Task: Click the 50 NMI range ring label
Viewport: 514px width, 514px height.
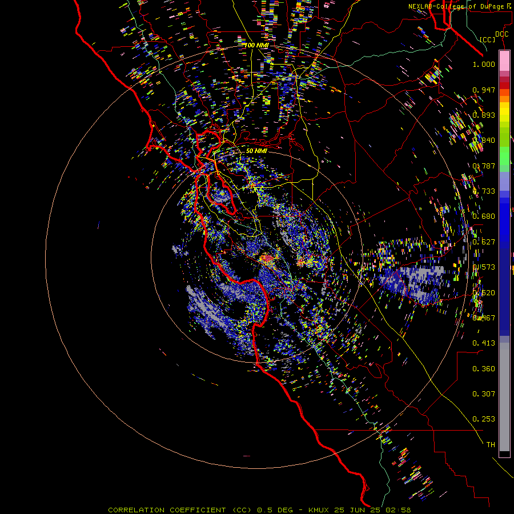Action: [256, 151]
